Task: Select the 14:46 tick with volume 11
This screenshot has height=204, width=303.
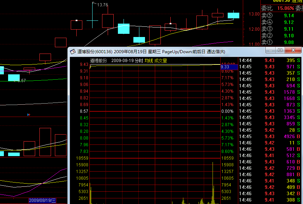Action: pos(270,143)
